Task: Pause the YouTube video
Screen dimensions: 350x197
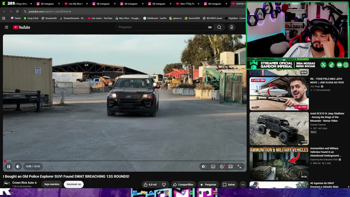Action: pos(9,166)
